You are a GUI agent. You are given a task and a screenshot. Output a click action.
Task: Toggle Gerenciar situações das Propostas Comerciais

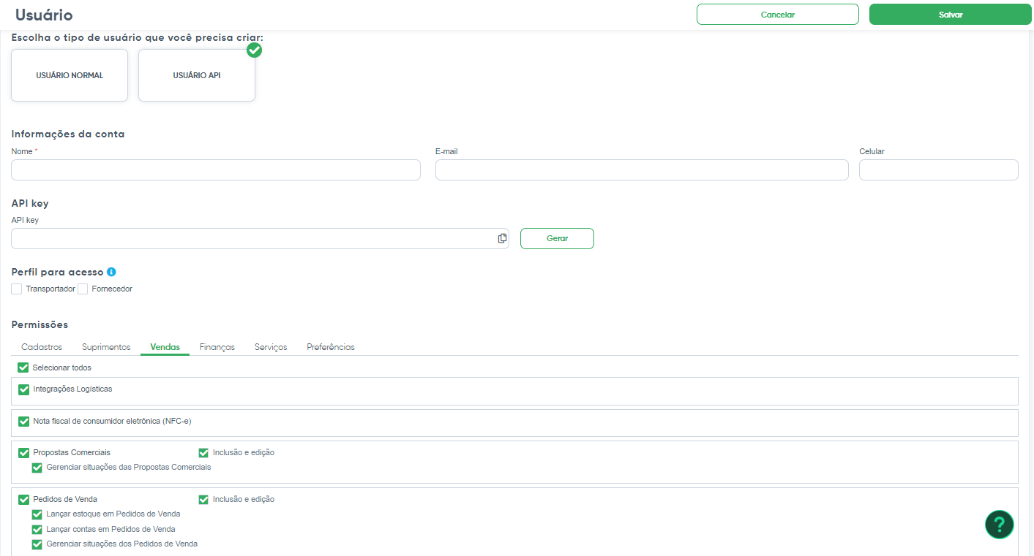tap(37, 468)
